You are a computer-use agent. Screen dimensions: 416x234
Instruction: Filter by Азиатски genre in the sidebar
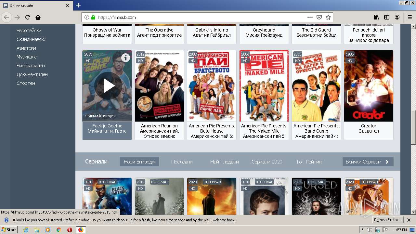pos(26,48)
